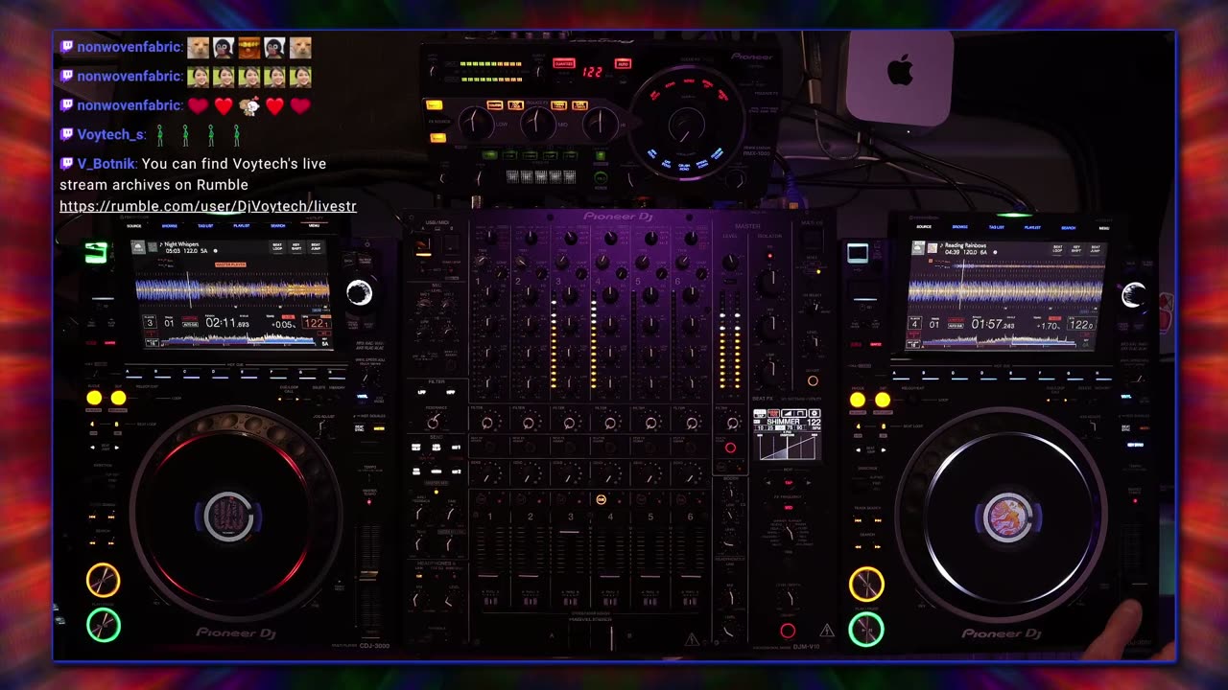Push yellow loop IN/CUE button on left CDJ
Image resolution: width=1228 pixels, height=690 pixels.
94,398
